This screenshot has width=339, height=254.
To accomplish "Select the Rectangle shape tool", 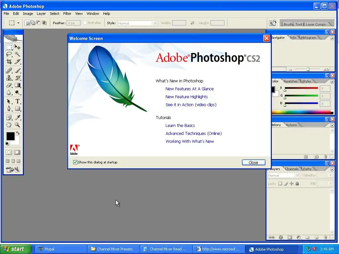I will point(18,108).
